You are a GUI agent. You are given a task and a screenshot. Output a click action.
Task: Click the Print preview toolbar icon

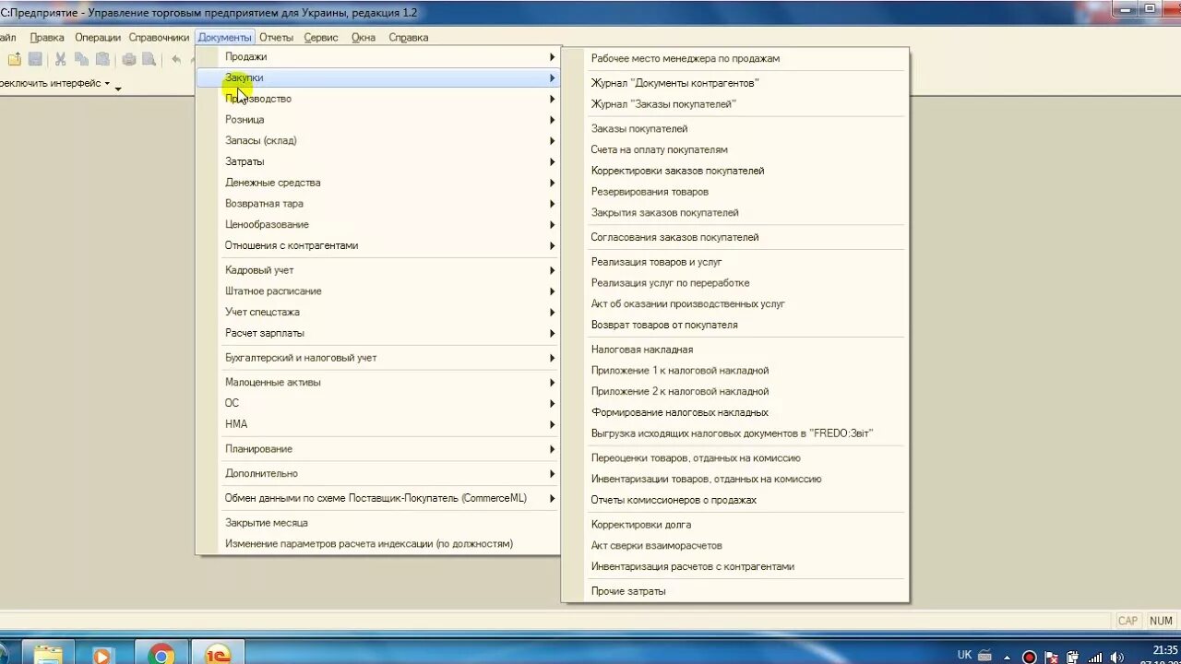click(149, 59)
